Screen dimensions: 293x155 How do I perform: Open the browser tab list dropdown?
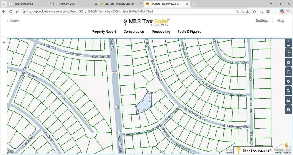click(x=3, y=4)
